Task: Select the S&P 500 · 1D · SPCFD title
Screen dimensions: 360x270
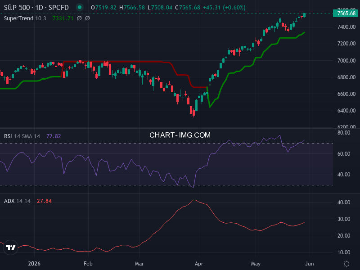Action: pyautogui.click(x=36, y=8)
